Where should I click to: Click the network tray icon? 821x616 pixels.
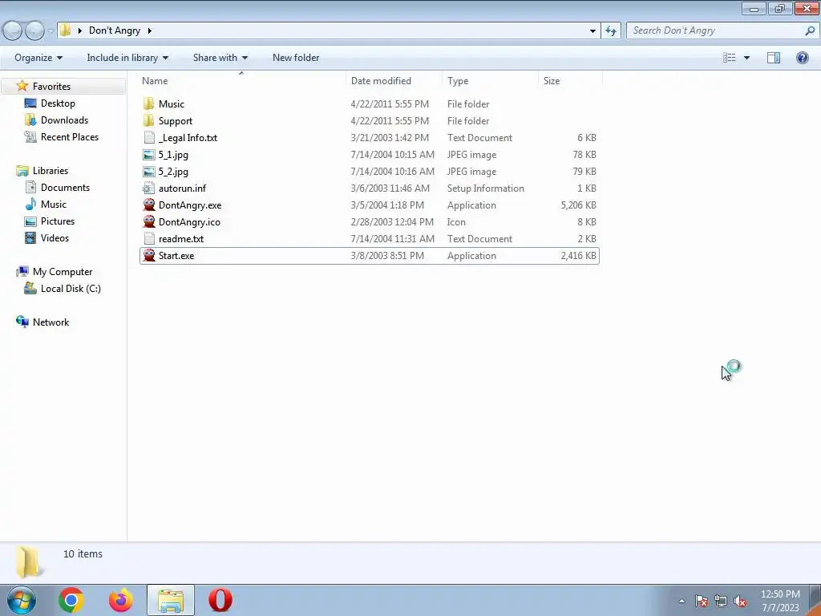coord(721,601)
